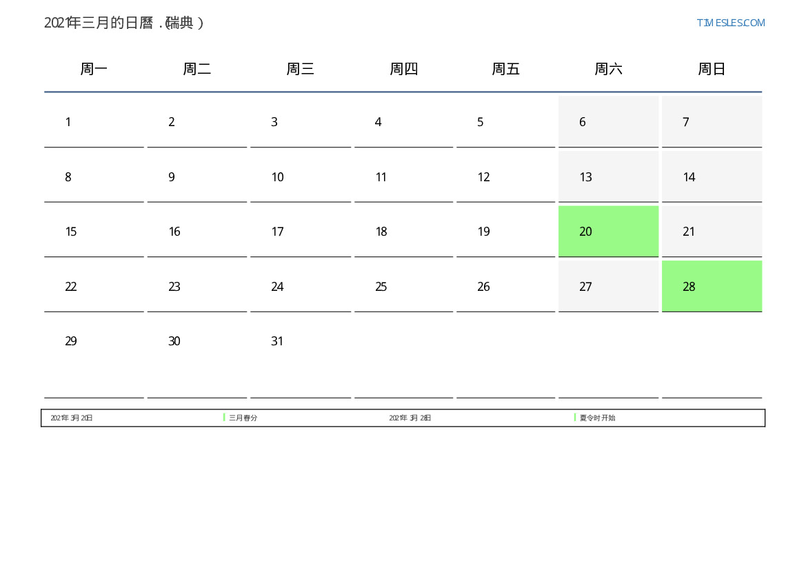Click the 2021年3月20日 legend date

tap(72, 418)
